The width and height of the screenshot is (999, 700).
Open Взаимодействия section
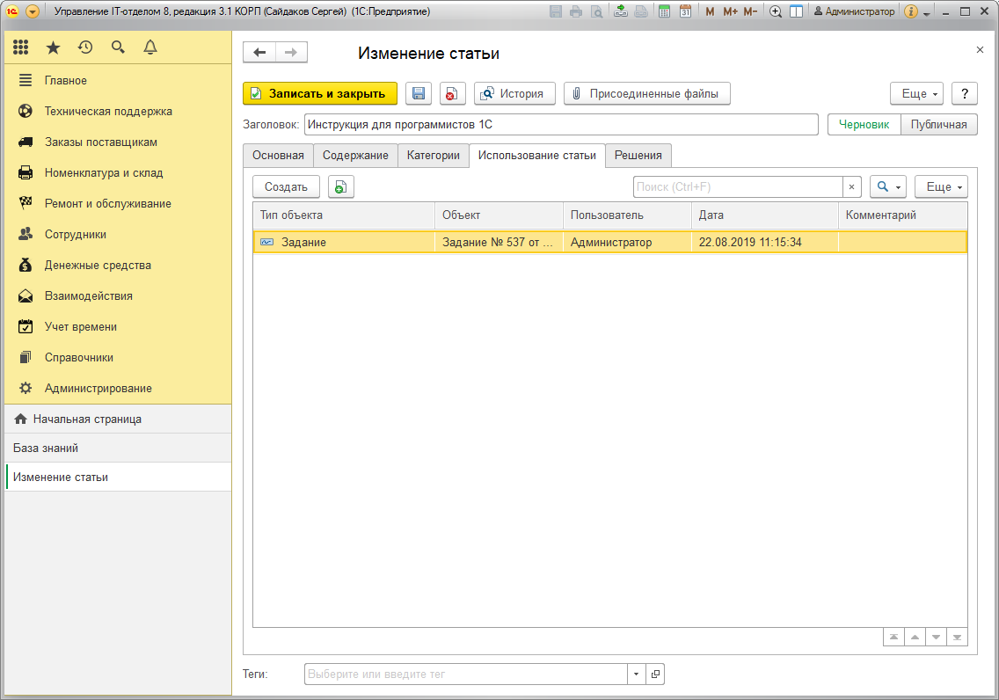tap(118, 295)
